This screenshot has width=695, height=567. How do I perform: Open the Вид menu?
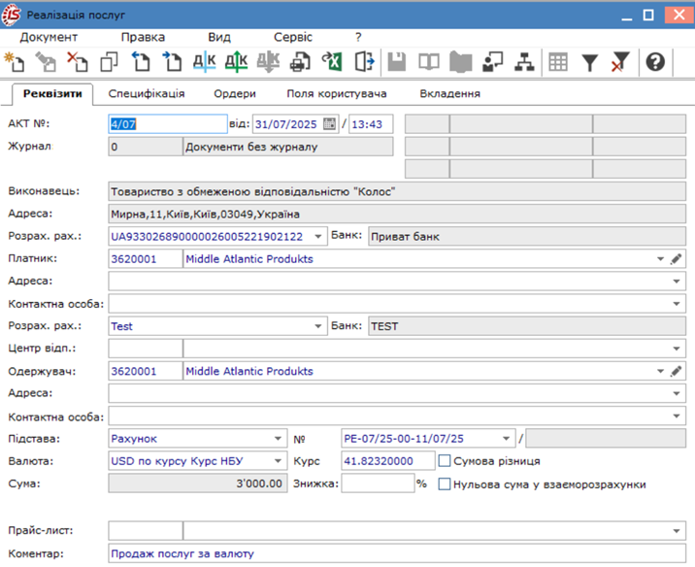click(219, 37)
